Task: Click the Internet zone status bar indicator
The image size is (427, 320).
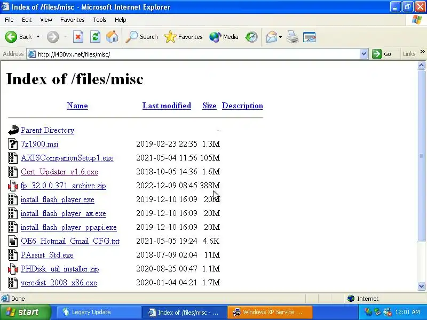Action: tap(363, 299)
